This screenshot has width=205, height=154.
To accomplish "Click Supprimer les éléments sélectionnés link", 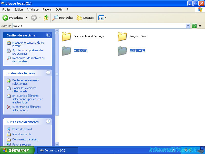I will click(x=26, y=108).
